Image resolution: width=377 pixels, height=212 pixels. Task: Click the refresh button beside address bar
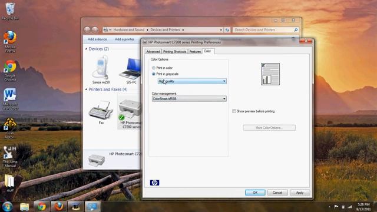[x=227, y=30]
